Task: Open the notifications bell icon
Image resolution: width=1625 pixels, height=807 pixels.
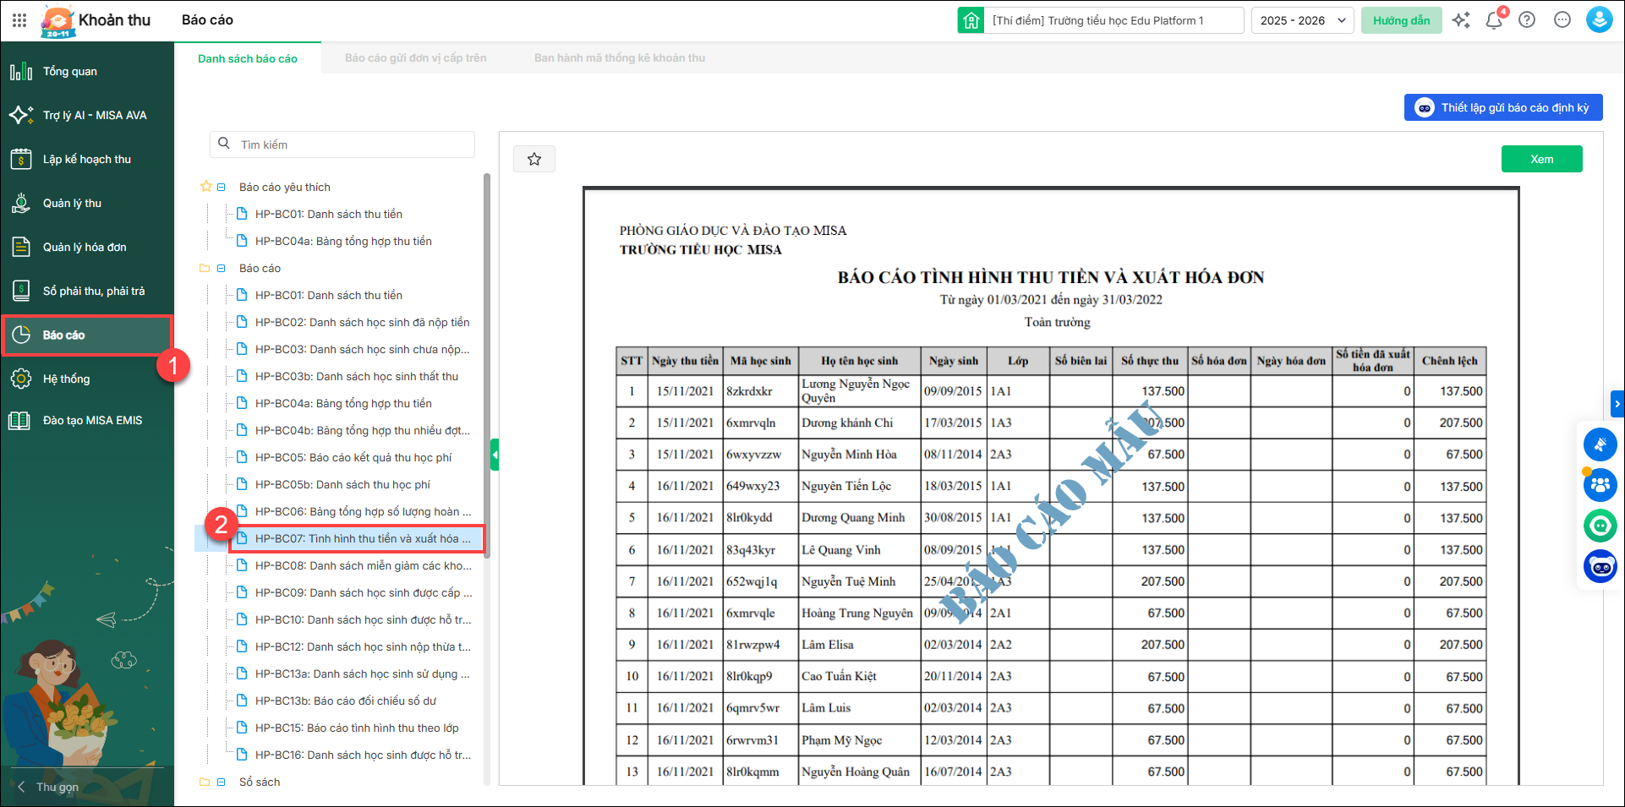Action: pyautogui.click(x=1494, y=20)
